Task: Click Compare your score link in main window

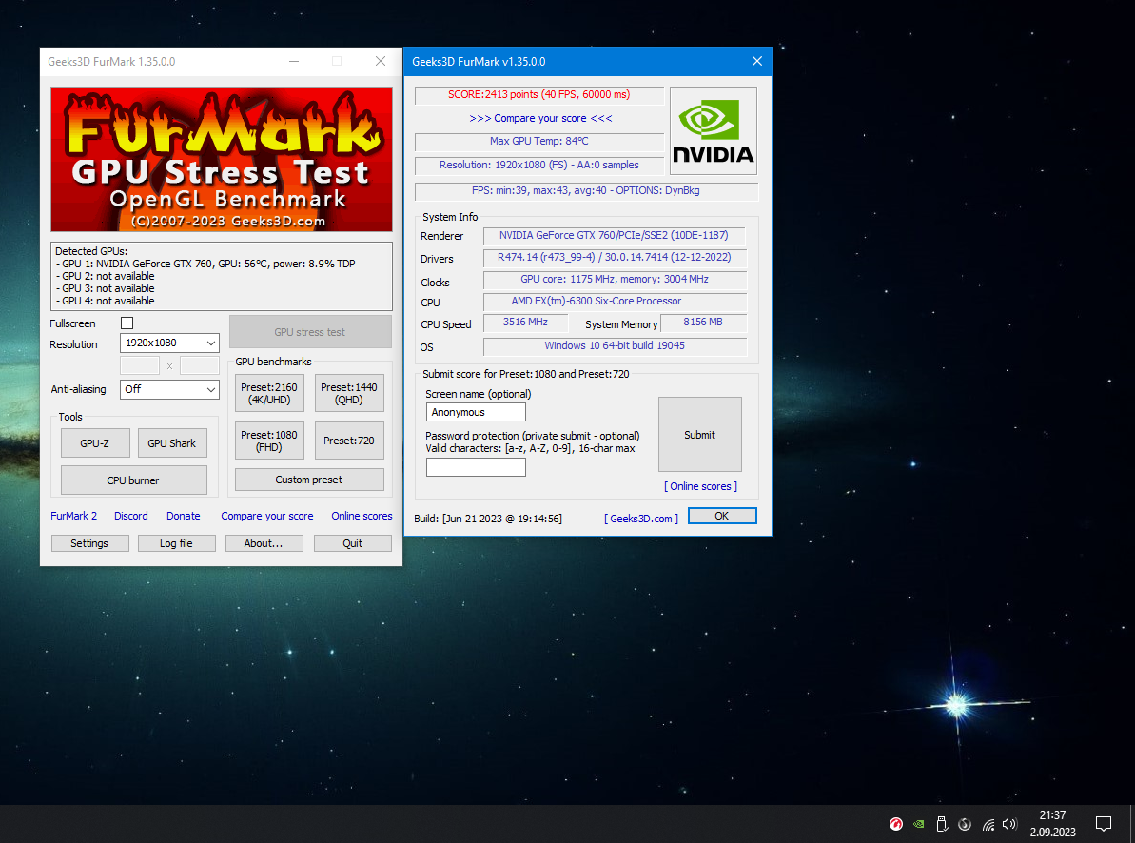Action: click(267, 516)
